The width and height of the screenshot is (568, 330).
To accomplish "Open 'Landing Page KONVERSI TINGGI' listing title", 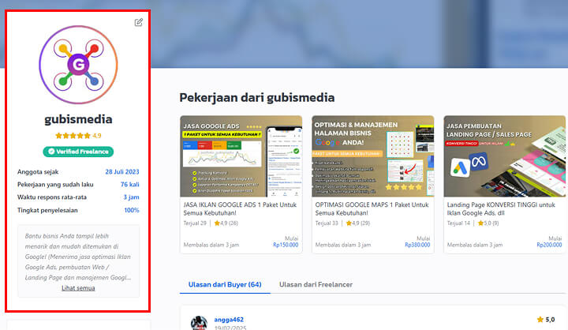I will [x=501, y=209].
